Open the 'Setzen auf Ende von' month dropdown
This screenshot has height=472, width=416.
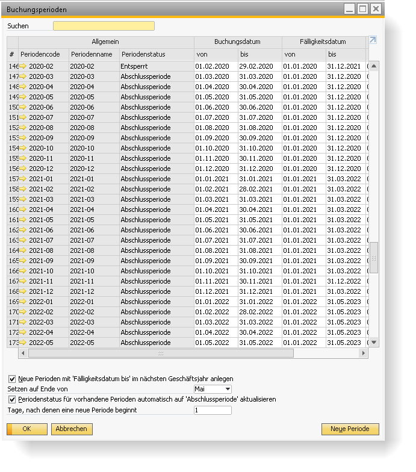point(227,389)
